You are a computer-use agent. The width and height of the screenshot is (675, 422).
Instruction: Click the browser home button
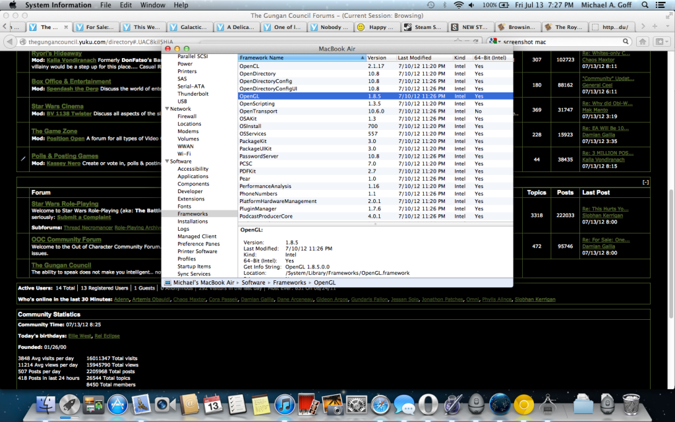(x=642, y=42)
